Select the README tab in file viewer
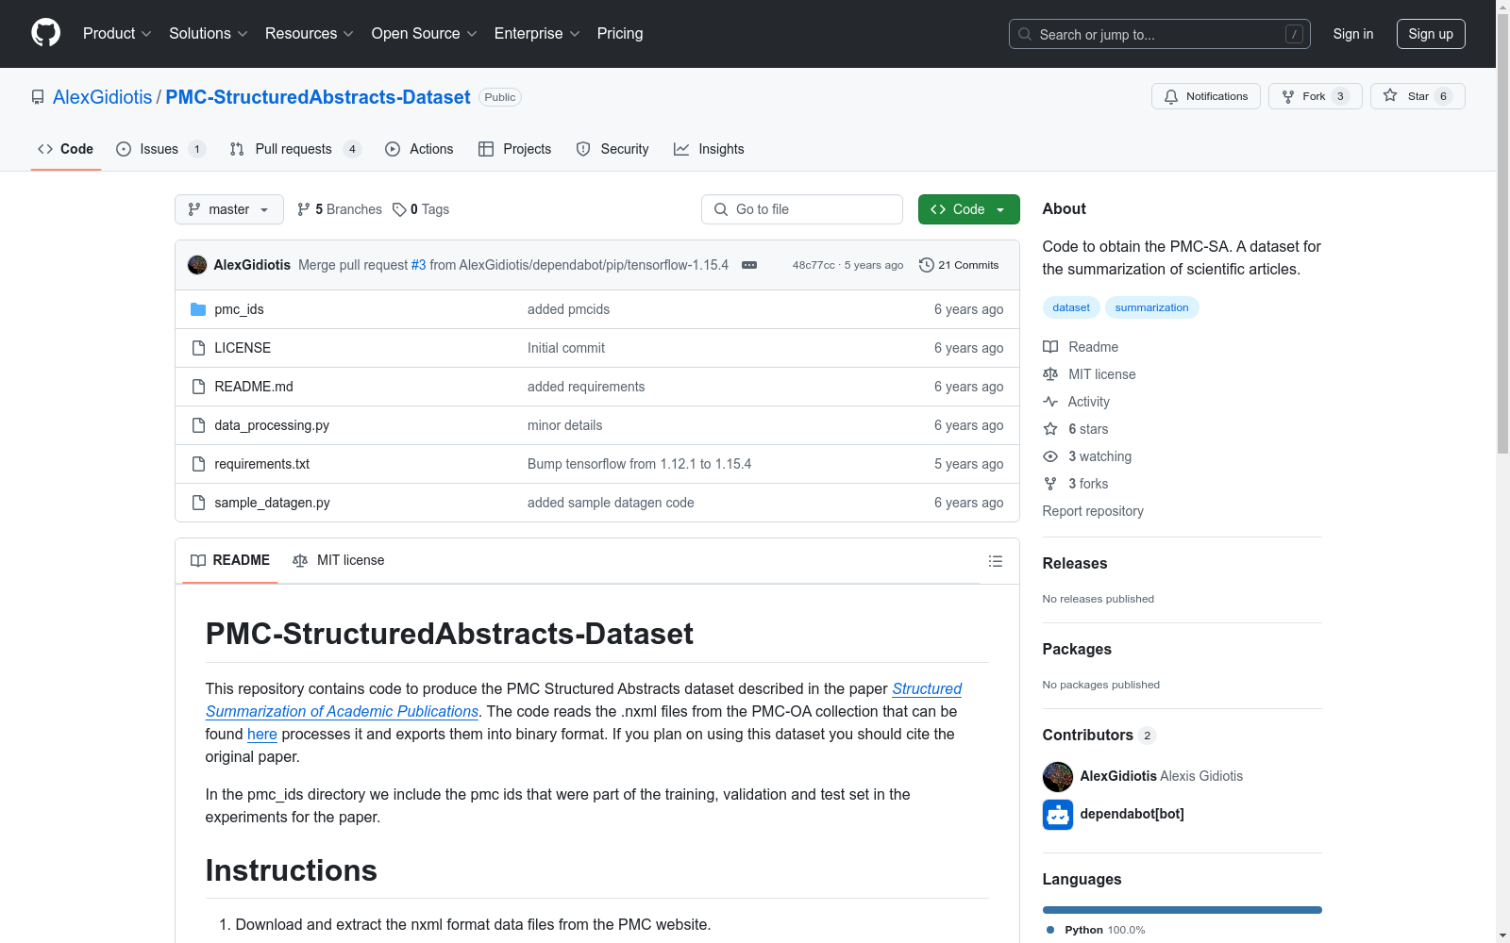Image resolution: width=1510 pixels, height=943 pixels. (x=230, y=560)
